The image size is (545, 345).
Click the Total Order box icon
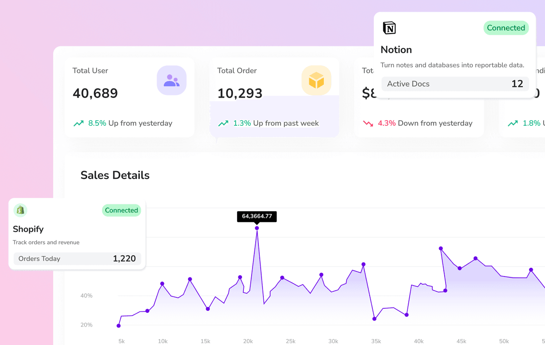(317, 80)
